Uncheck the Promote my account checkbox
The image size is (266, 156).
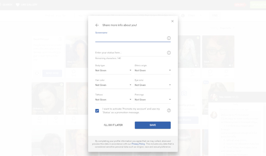(97, 111)
